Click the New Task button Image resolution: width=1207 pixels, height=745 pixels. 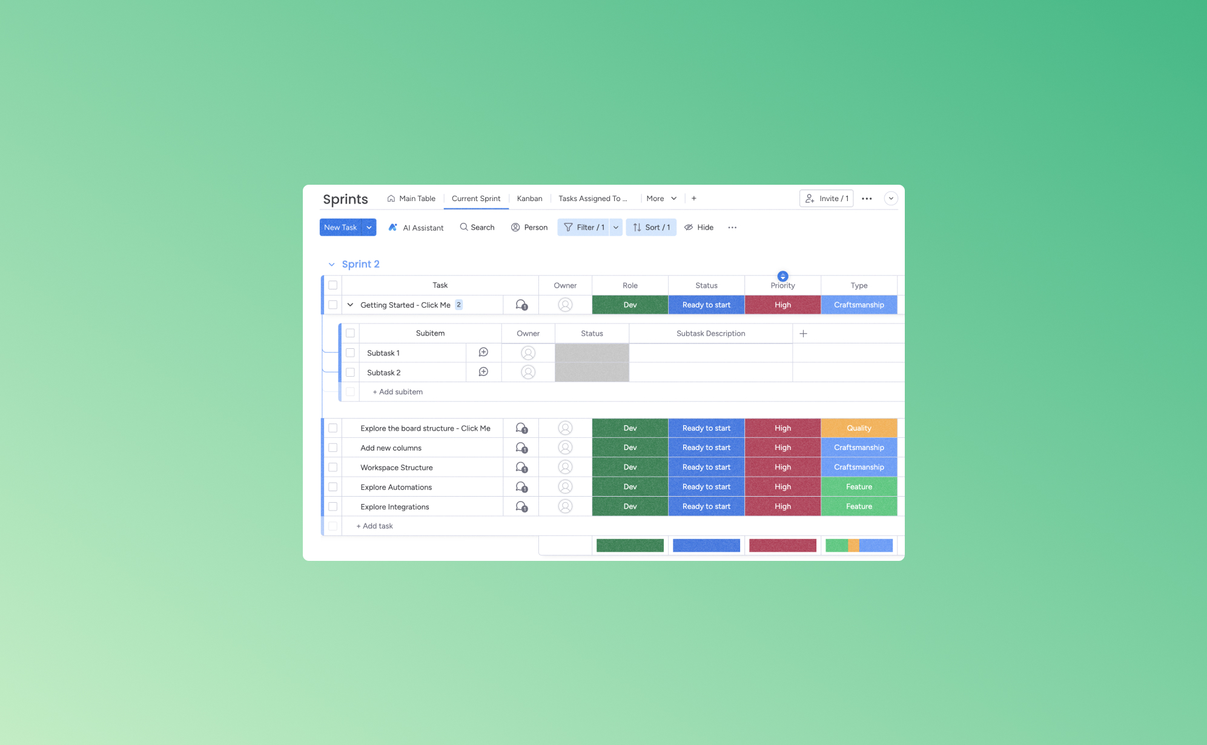(x=340, y=227)
